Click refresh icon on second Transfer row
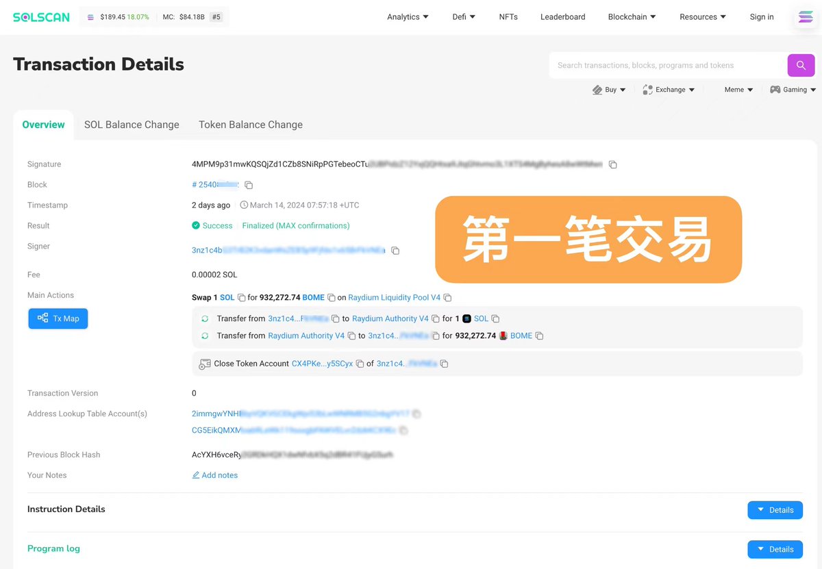Screen dimensions: 822x569 205,336
